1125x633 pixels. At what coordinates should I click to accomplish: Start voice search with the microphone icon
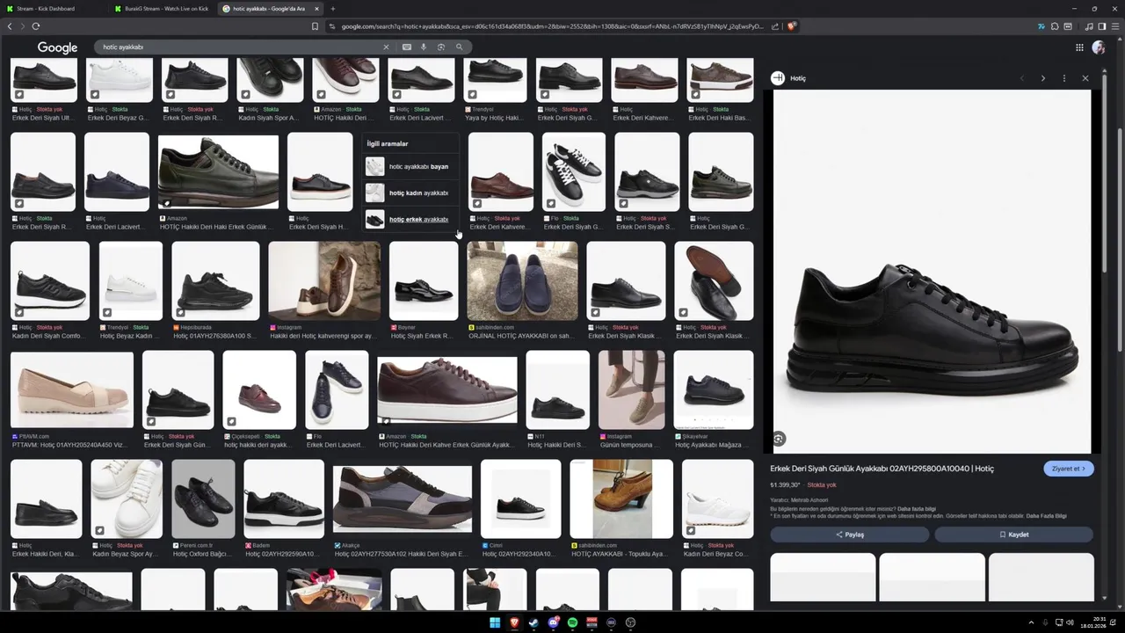424,47
